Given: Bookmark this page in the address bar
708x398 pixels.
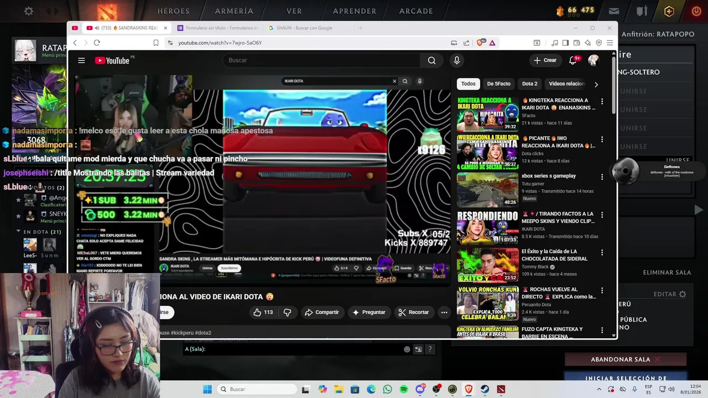Looking at the screenshot, I should 156,43.
